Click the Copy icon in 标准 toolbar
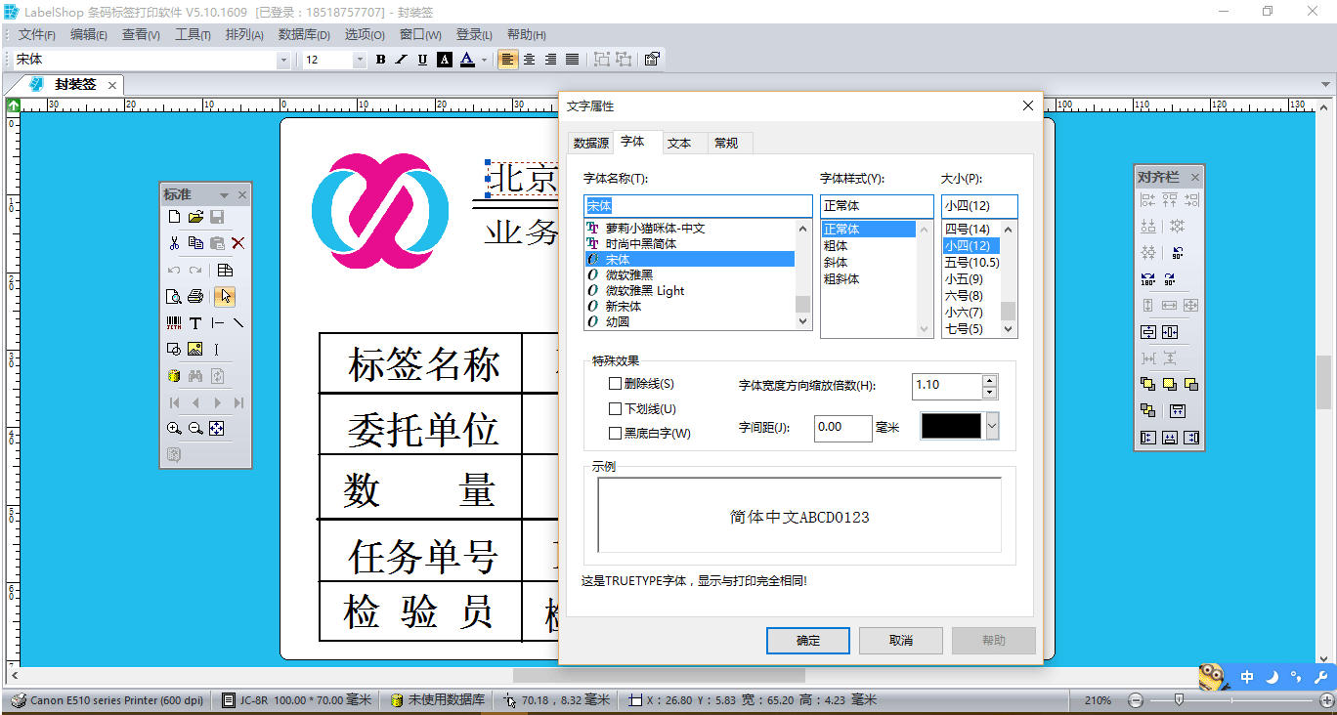The height and width of the screenshot is (715, 1337). click(x=195, y=243)
